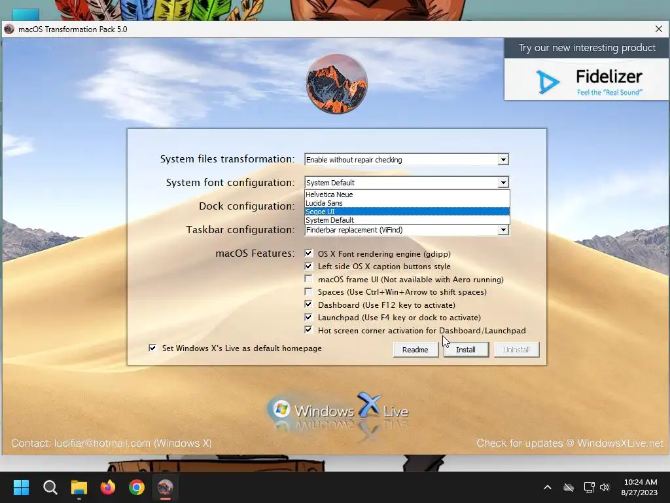This screenshot has height=503, width=670.
Task: Open clock and date in taskbar
Action: (640, 487)
